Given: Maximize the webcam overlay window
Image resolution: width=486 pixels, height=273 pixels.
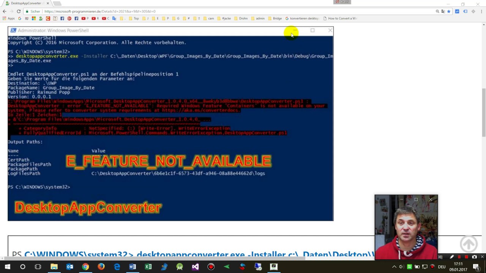Looking at the screenshot, I should 416,199.
